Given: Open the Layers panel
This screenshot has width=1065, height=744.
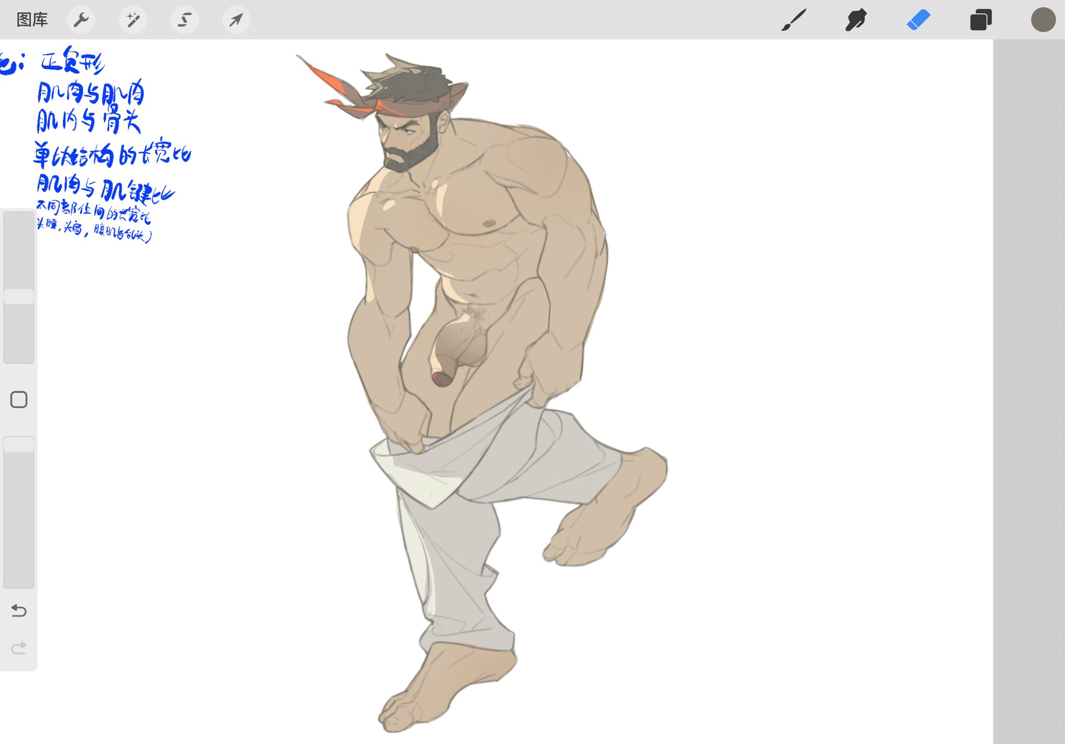Looking at the screenshot, I should pos(981,20).
